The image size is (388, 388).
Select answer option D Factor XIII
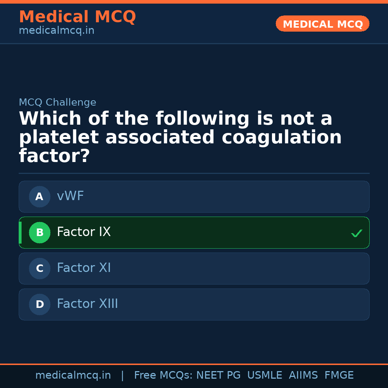(x=194, y=304)
